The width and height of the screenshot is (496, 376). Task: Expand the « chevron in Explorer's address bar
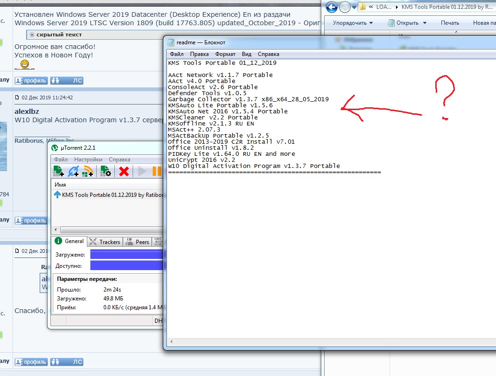click(371, 7)
